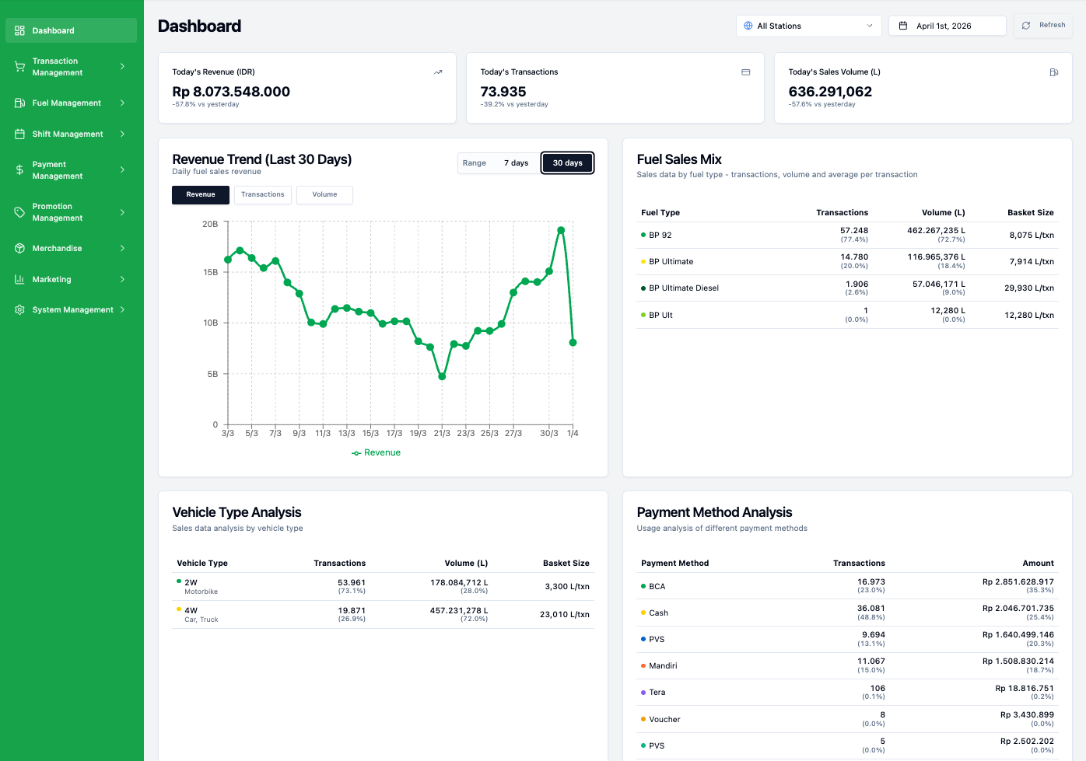Click the blue color dot next to first PVS
This screenshot has width=1086, height=761.
(x=643, y=639)
